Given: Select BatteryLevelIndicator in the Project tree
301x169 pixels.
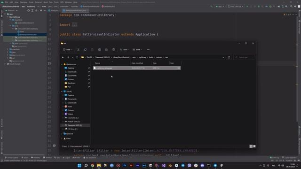Looking at the screenshot, I should tap(28, 35).
